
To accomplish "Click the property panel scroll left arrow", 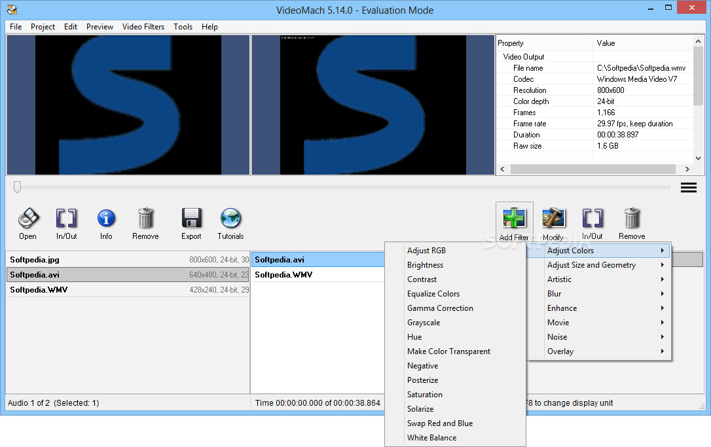I will [x=502, y=169].
